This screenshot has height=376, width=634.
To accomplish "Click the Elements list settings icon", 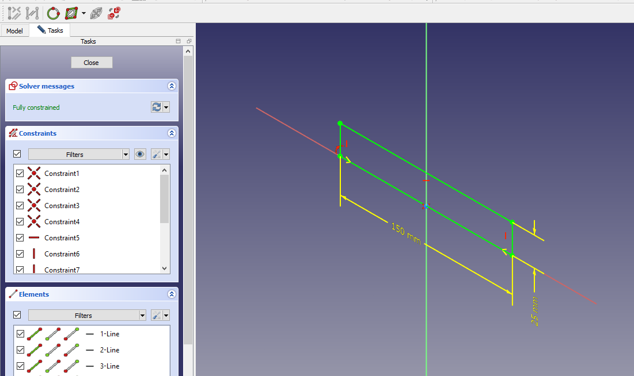I will pos(157,316).
